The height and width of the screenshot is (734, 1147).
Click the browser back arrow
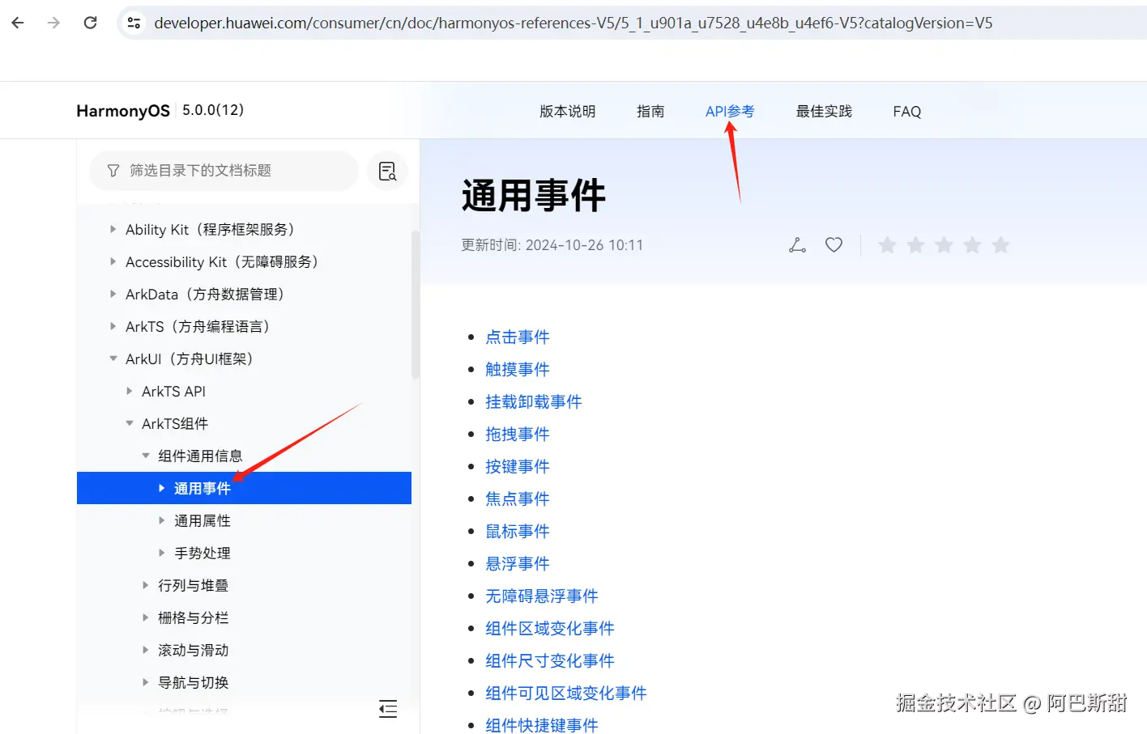pyautogui.click(x=17, y=23)
